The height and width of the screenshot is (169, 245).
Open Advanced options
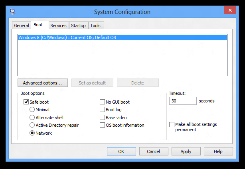[x=43, y=83]
